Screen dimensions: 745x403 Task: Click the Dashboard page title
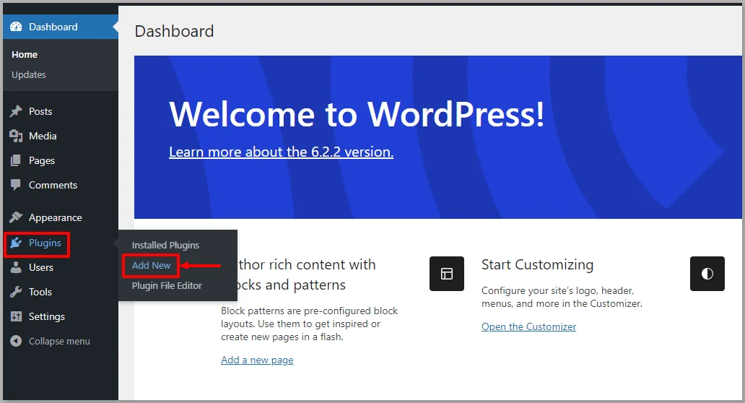[175, 31]
